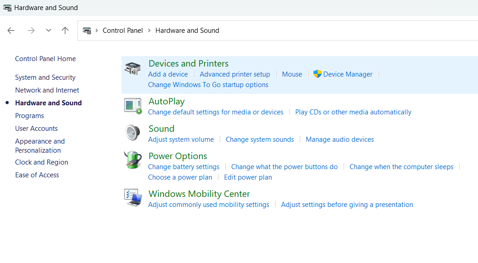478x263 pixels.
Task: Expand chevron after Control Panel breadcrumb
Action: click(x=149, y=31)
